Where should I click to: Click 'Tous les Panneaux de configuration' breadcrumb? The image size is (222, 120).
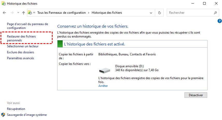61,13
